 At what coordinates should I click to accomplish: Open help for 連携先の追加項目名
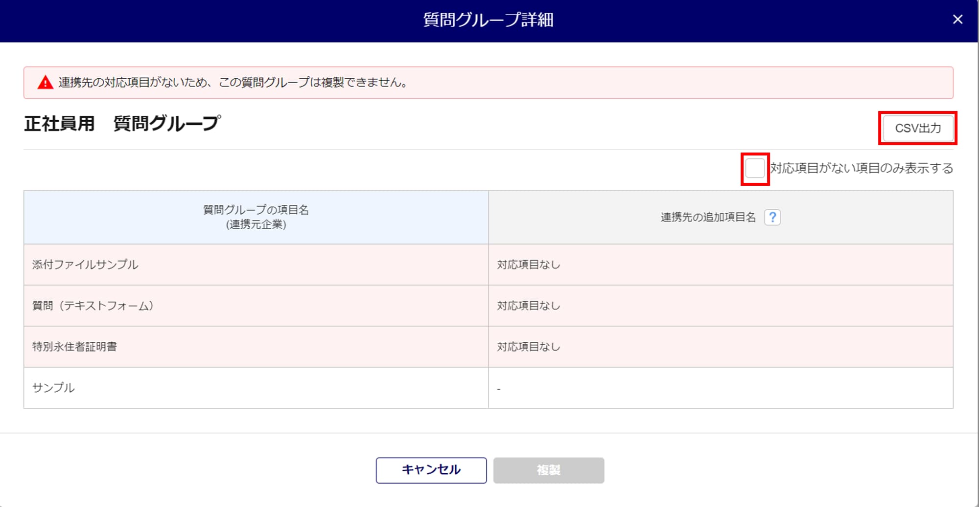(x=772, y=217)
